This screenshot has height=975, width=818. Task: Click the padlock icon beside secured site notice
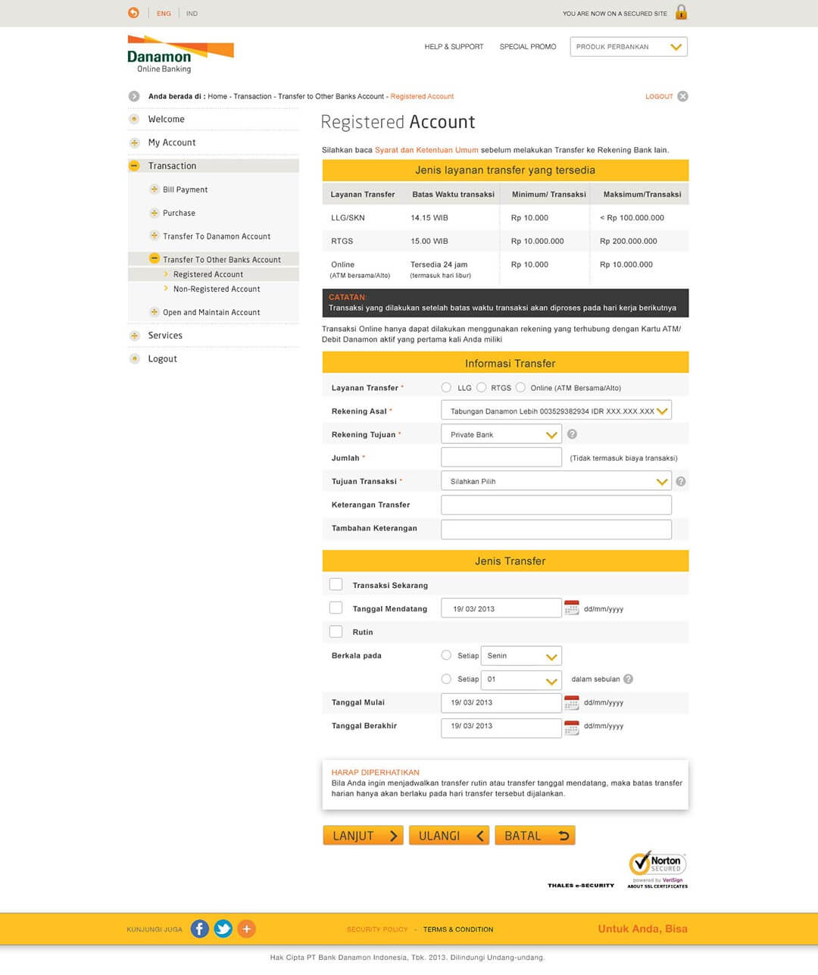click(x=680, y=13)
